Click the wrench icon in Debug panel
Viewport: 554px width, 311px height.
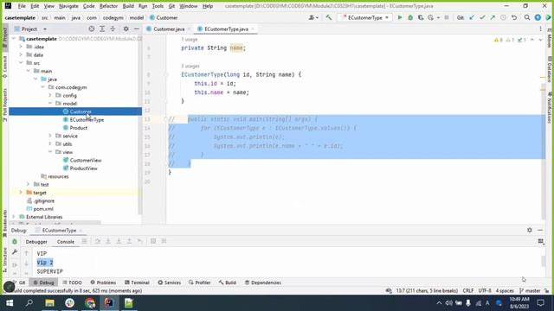pos(15,251)
